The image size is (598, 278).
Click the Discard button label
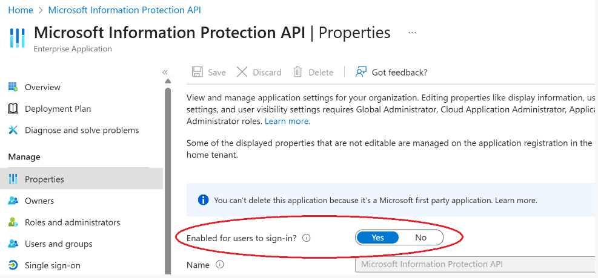click(x=267, y=73)
